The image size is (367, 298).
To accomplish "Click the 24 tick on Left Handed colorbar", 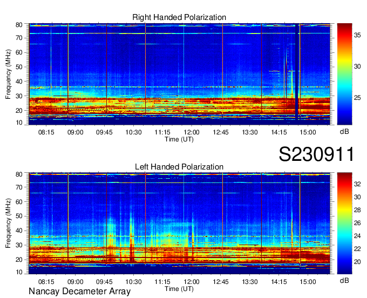I will coord(357,236).
